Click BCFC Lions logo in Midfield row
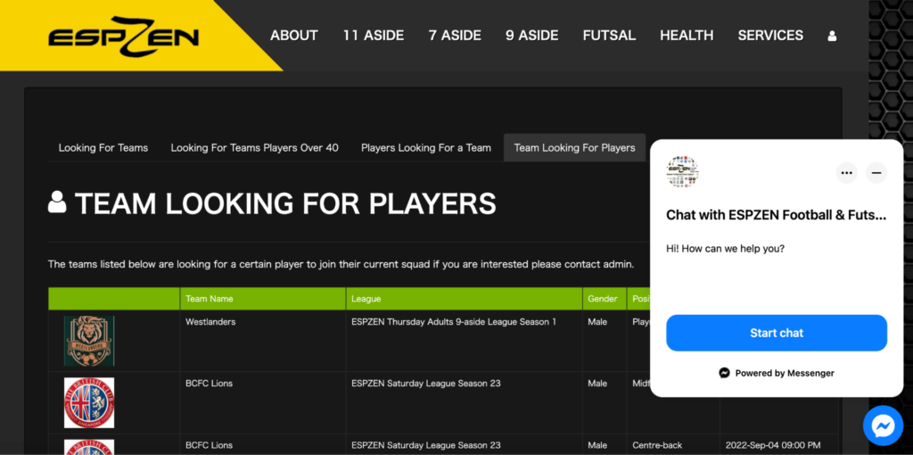 (x=89, y=402)
